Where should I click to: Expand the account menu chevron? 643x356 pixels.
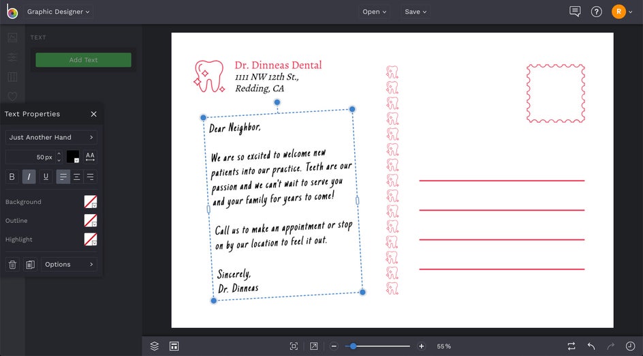click(x=631, y=12)
